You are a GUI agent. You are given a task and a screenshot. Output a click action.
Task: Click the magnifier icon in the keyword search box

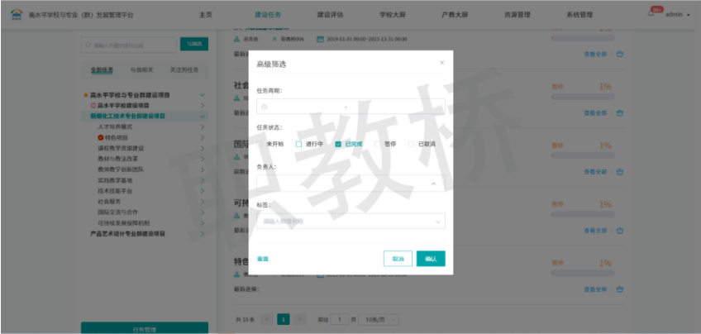88,45
